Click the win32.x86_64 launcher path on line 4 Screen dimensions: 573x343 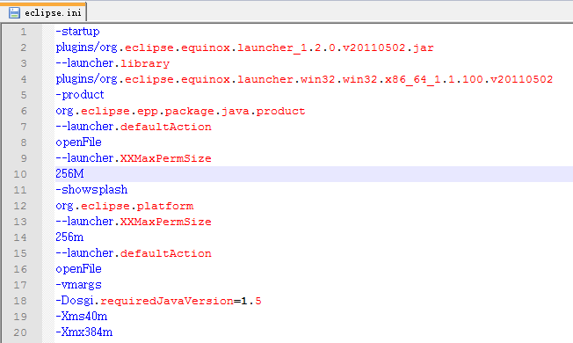coord(304,79)
